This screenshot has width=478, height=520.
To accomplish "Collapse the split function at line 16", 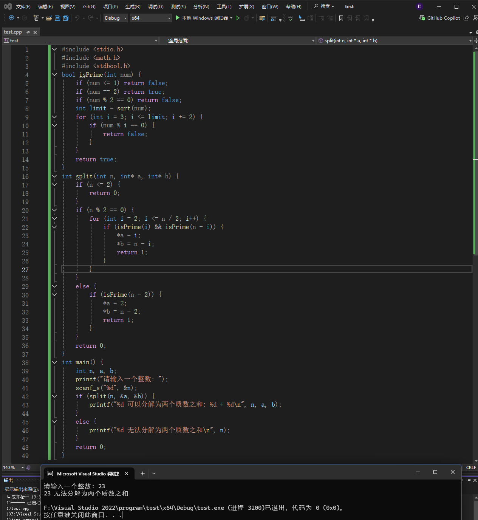I will pos(54,176).
